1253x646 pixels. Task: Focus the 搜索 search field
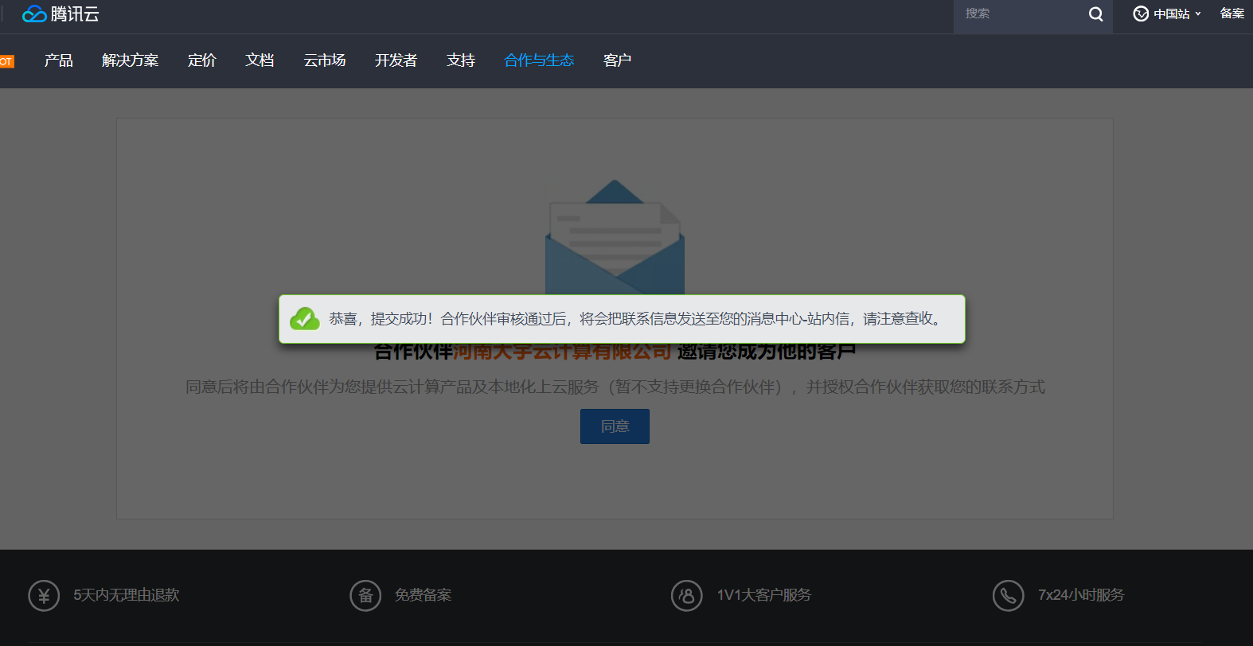(x=1021, y=14)
